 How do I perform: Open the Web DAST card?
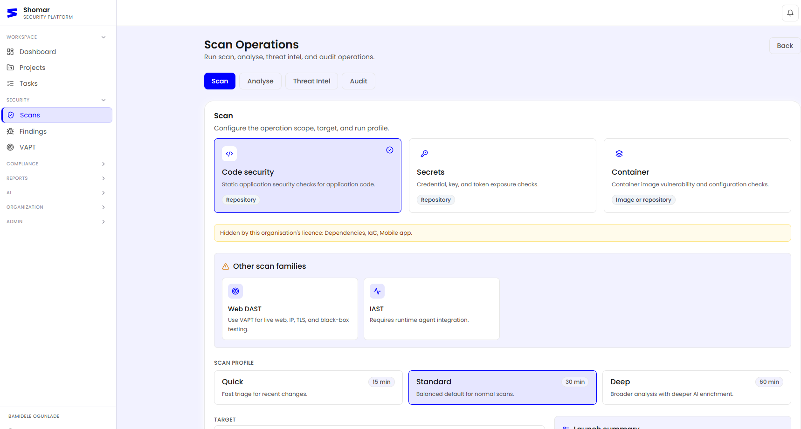coord(290,309)
